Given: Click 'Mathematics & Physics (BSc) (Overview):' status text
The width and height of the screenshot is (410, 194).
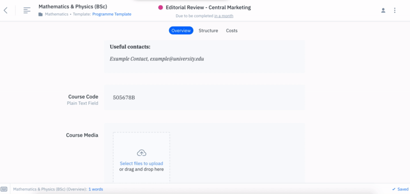Looking at the screenshot, I should [50, 189].
